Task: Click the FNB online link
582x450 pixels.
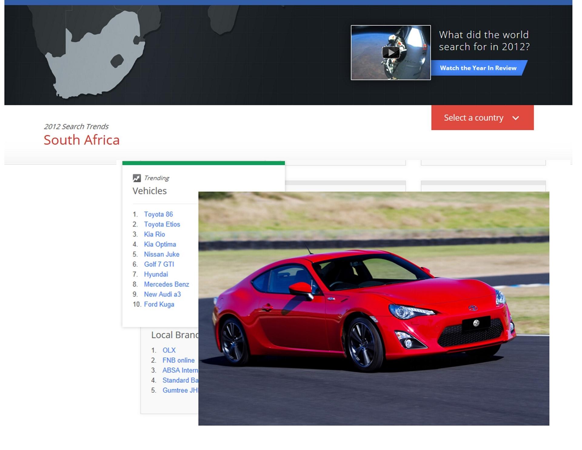Action: point(178,360)
